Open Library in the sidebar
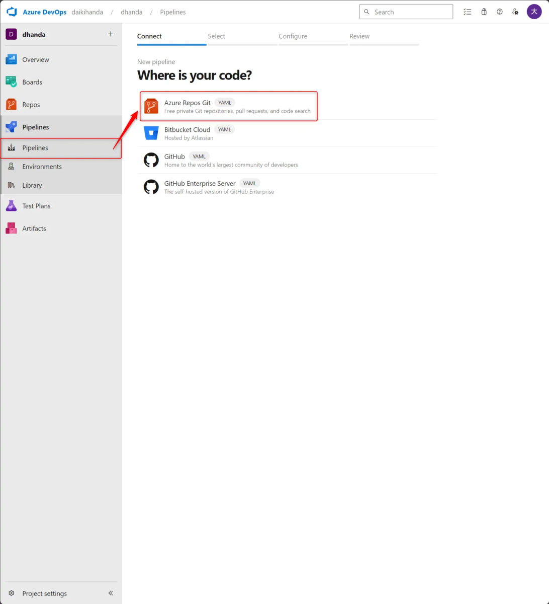 61,185
